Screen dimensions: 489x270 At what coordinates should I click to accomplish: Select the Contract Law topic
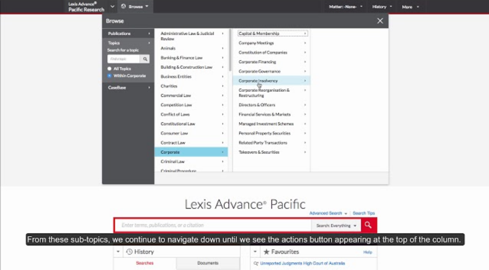191,142
